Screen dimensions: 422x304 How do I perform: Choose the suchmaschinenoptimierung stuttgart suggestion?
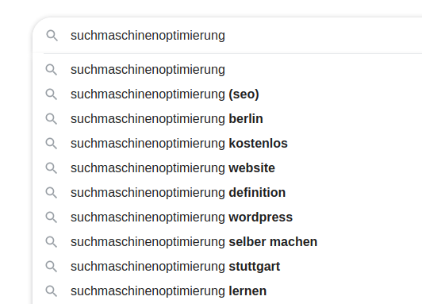(x=227, y=267)
